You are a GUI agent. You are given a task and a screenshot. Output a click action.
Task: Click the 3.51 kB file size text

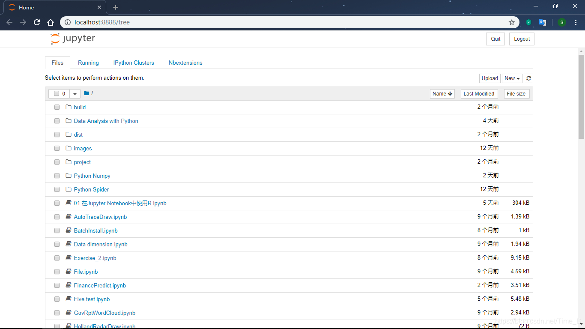[x=520, y=285]
